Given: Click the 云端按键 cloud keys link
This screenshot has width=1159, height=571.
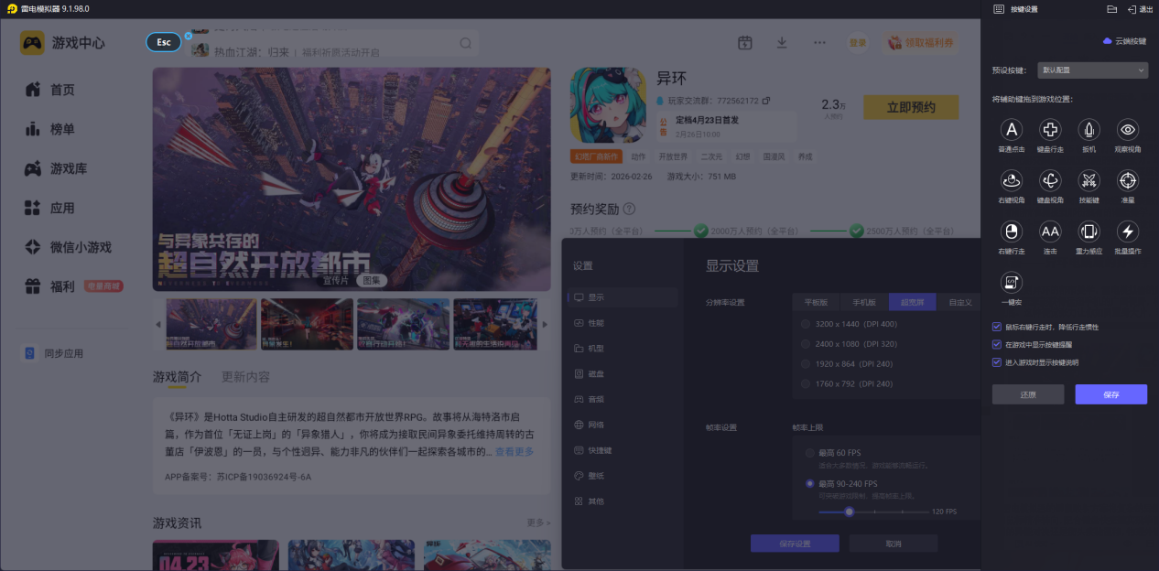Looking at the screenshot, I should (1124, 41).
